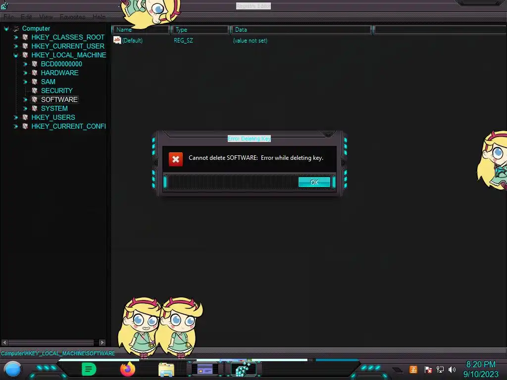This screenshot has width=507, height=380.
Task: Sort by the Type column header
Action: pyautogui.click(x=200, y=30)
